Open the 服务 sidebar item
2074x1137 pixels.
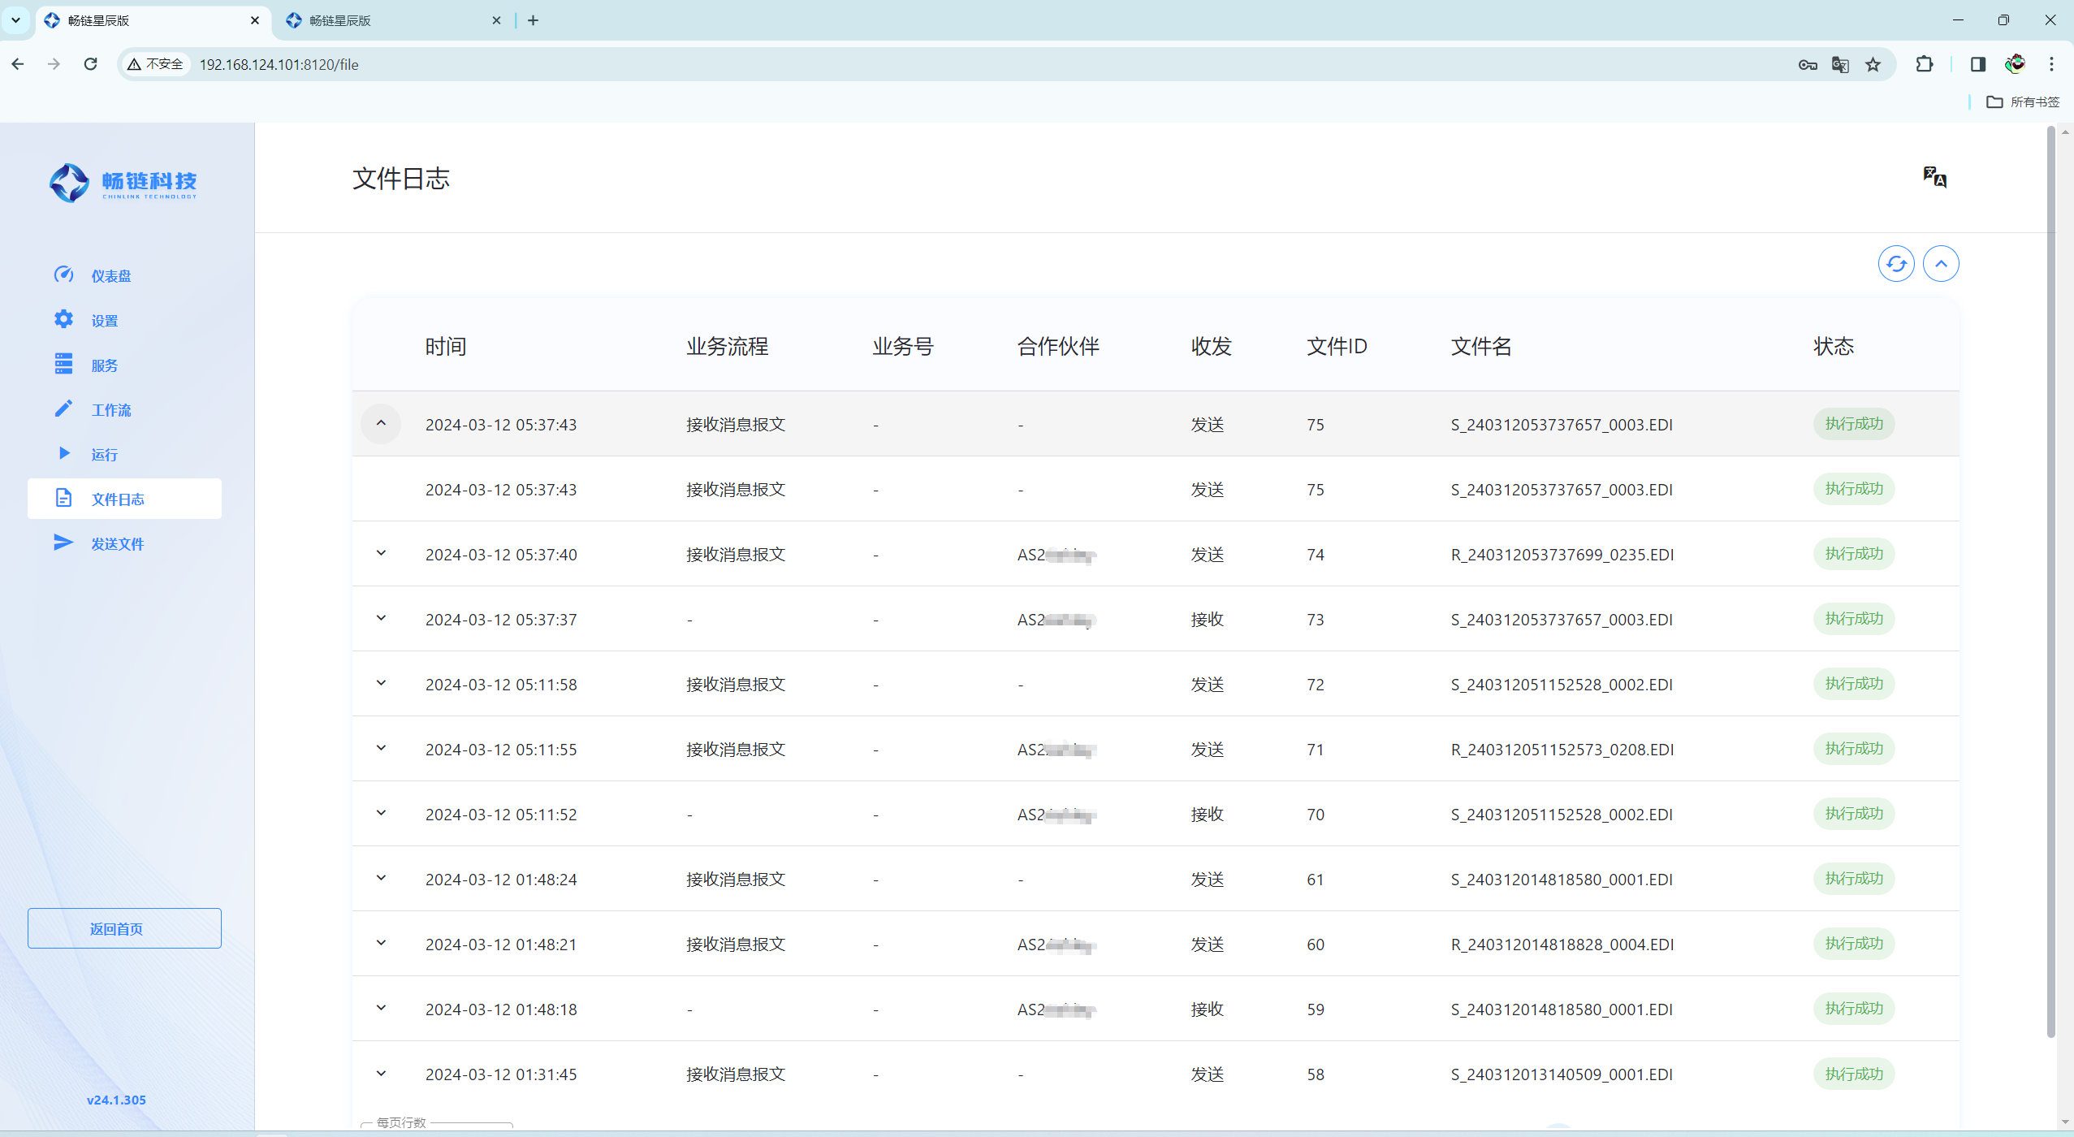click(104, 365)
